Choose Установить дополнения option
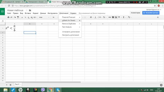 (x=70, y=32)
